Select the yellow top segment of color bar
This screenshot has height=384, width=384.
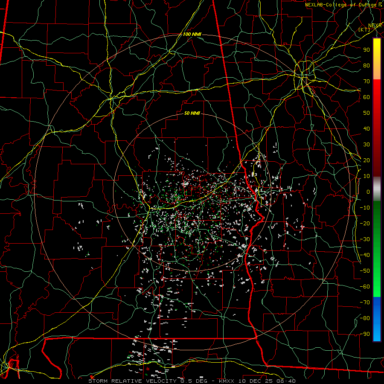coord(377,59)
